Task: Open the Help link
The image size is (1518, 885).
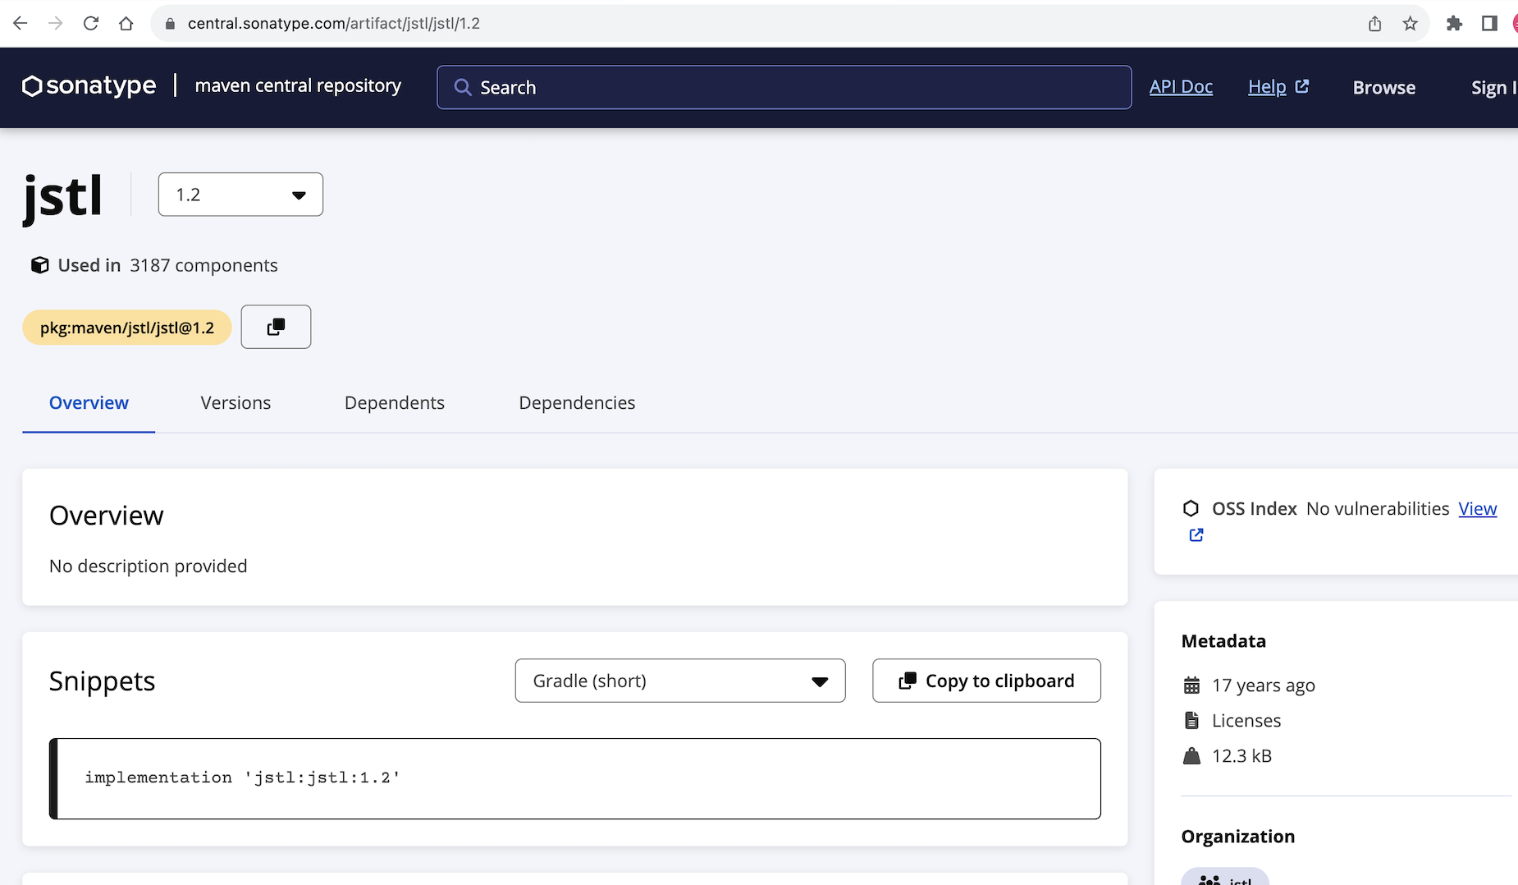Action: [1267, 86]
